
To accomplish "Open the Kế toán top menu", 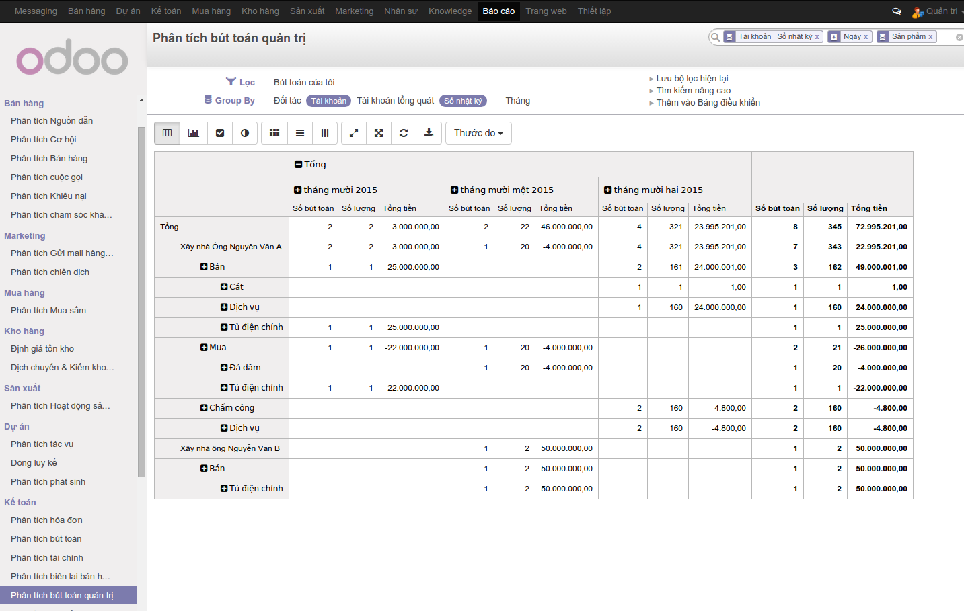I will (166, 11).
